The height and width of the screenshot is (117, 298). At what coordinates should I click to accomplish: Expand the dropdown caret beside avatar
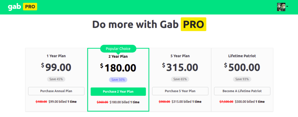point(287,6)
